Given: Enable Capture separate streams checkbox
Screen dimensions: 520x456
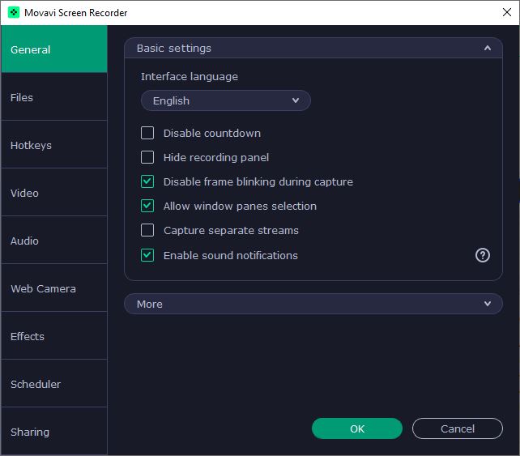Looking at the screenshot, I should [147, 230].
